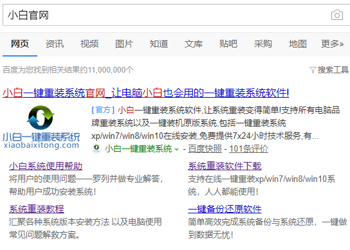The image size is (350, 250).
Task: Click the small site favicon beside 小白一键重装系统
Action: tap(97, 148)
